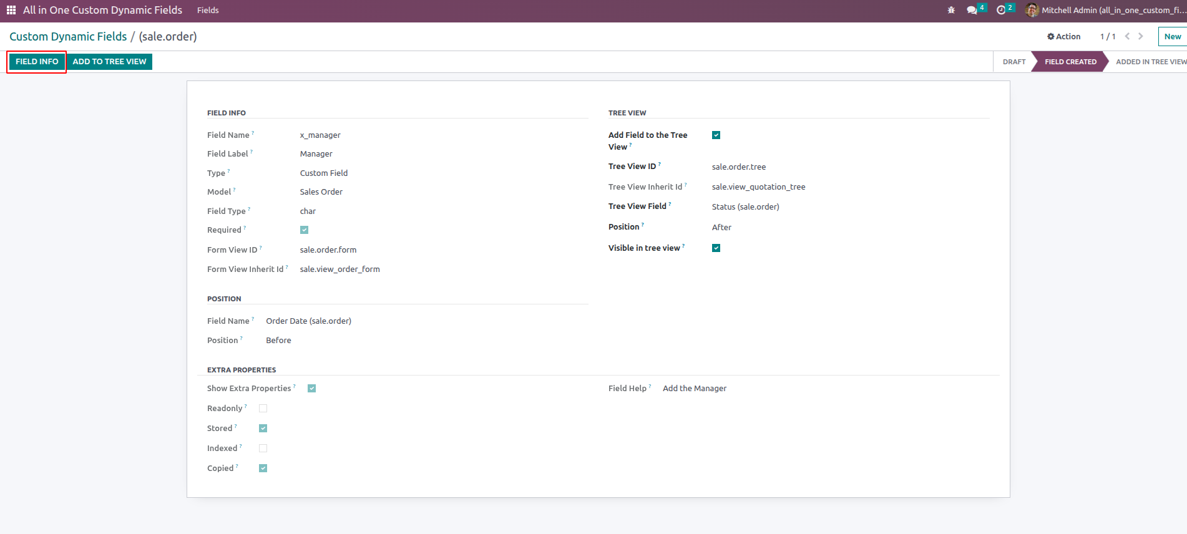
Task: Toggle Visible in tree view checkbox
Action: coord(716,248)
